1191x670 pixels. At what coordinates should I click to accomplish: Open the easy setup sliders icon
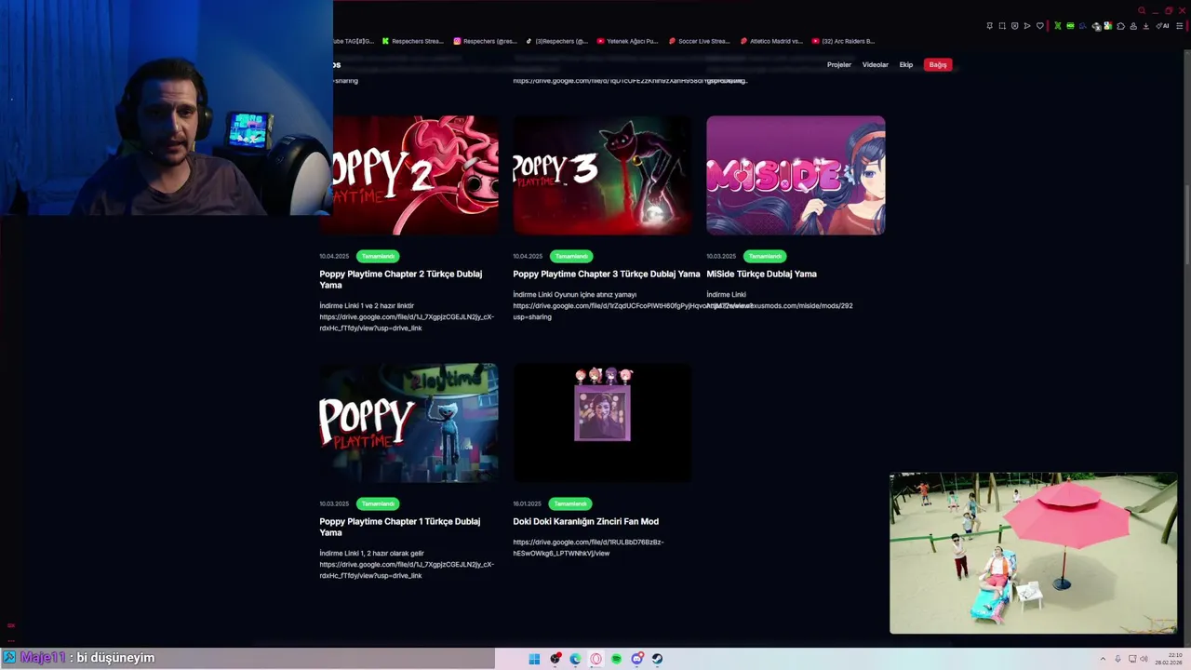(1180, 26)
